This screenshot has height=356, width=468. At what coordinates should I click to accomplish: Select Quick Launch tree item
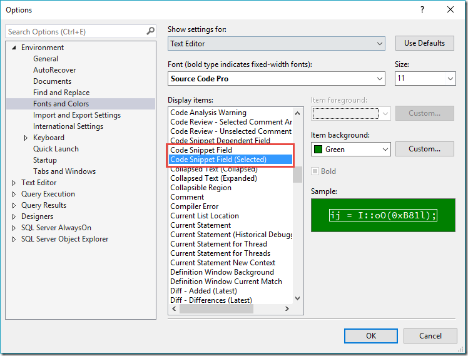[x=56, y=149]
